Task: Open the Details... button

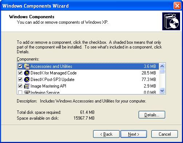Action: pyautogui.click(x=152, y=115)
